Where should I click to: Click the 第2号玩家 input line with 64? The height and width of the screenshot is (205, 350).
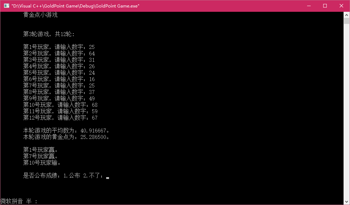[x=59, y=54]
